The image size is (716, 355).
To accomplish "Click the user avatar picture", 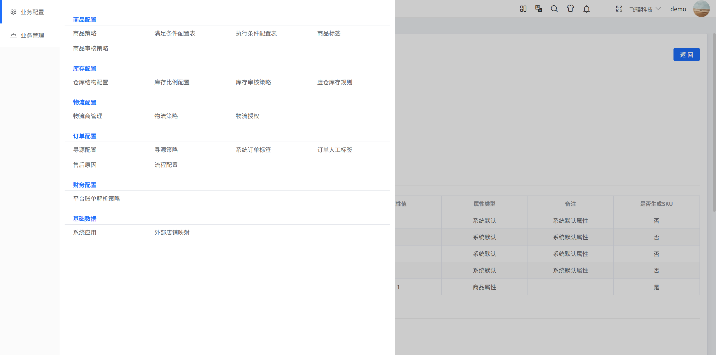I will coord(701,9).
